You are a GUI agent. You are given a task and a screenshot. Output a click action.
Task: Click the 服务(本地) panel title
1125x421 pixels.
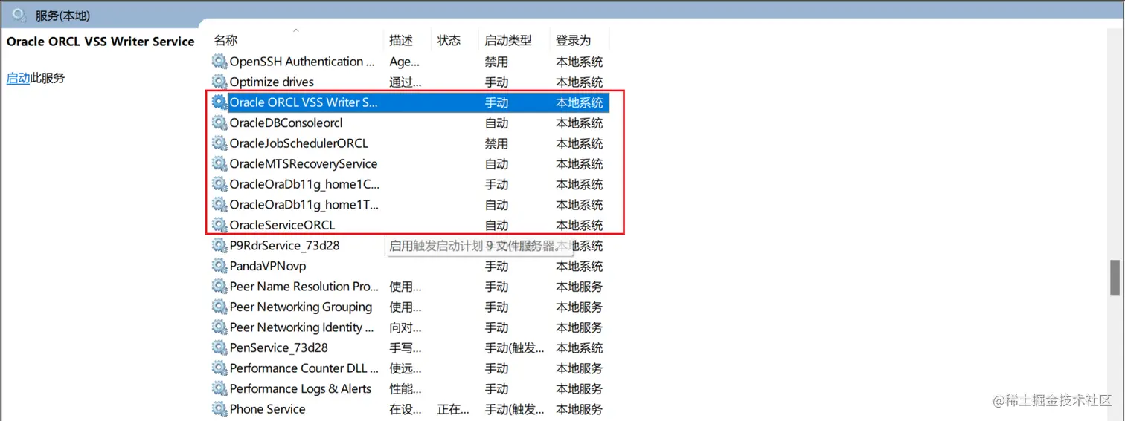coord(63,15)
